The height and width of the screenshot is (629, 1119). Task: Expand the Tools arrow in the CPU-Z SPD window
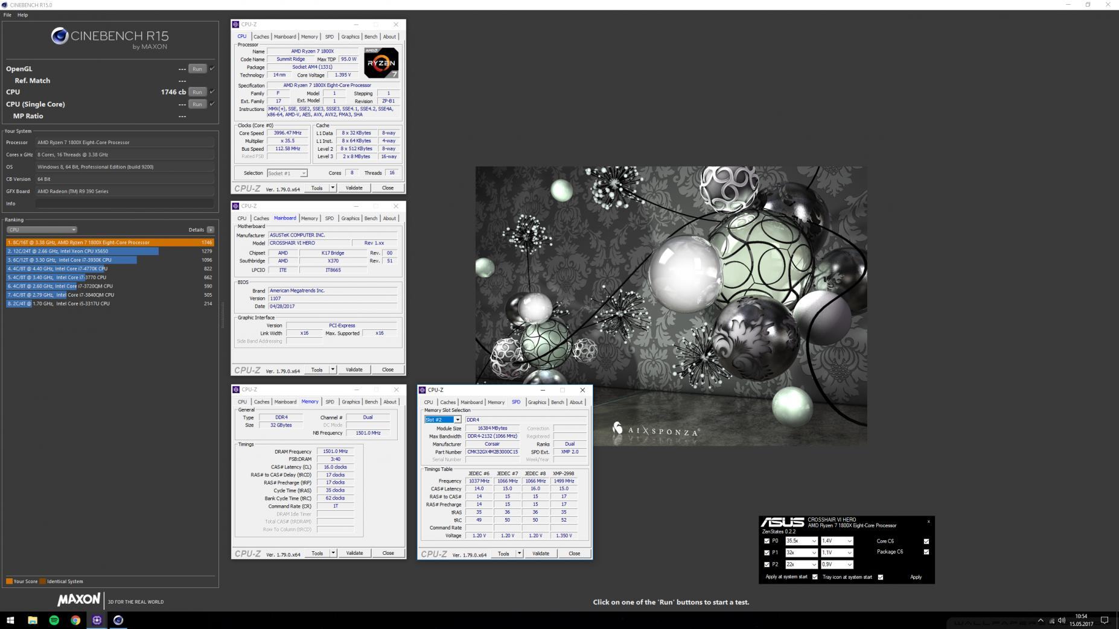point(519,554)
